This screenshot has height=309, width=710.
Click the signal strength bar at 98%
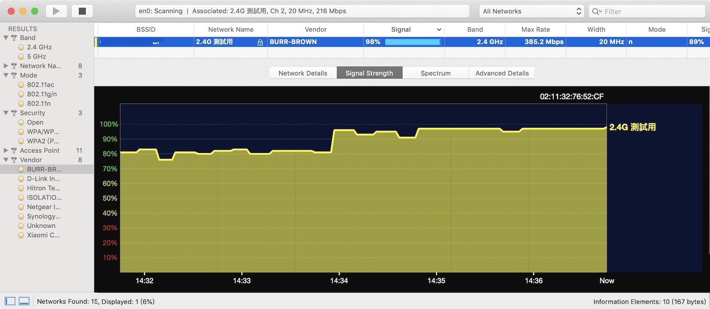[x=413, y=42]
